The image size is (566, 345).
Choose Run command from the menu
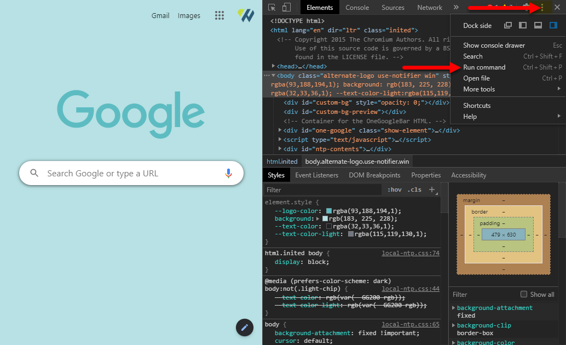[508, 67]
